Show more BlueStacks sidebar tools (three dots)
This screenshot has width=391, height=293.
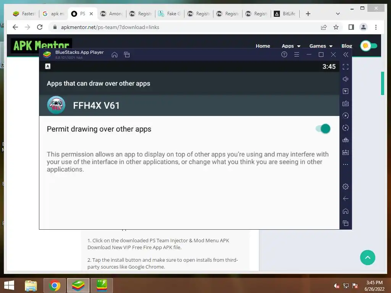click(x=345, y=164)
